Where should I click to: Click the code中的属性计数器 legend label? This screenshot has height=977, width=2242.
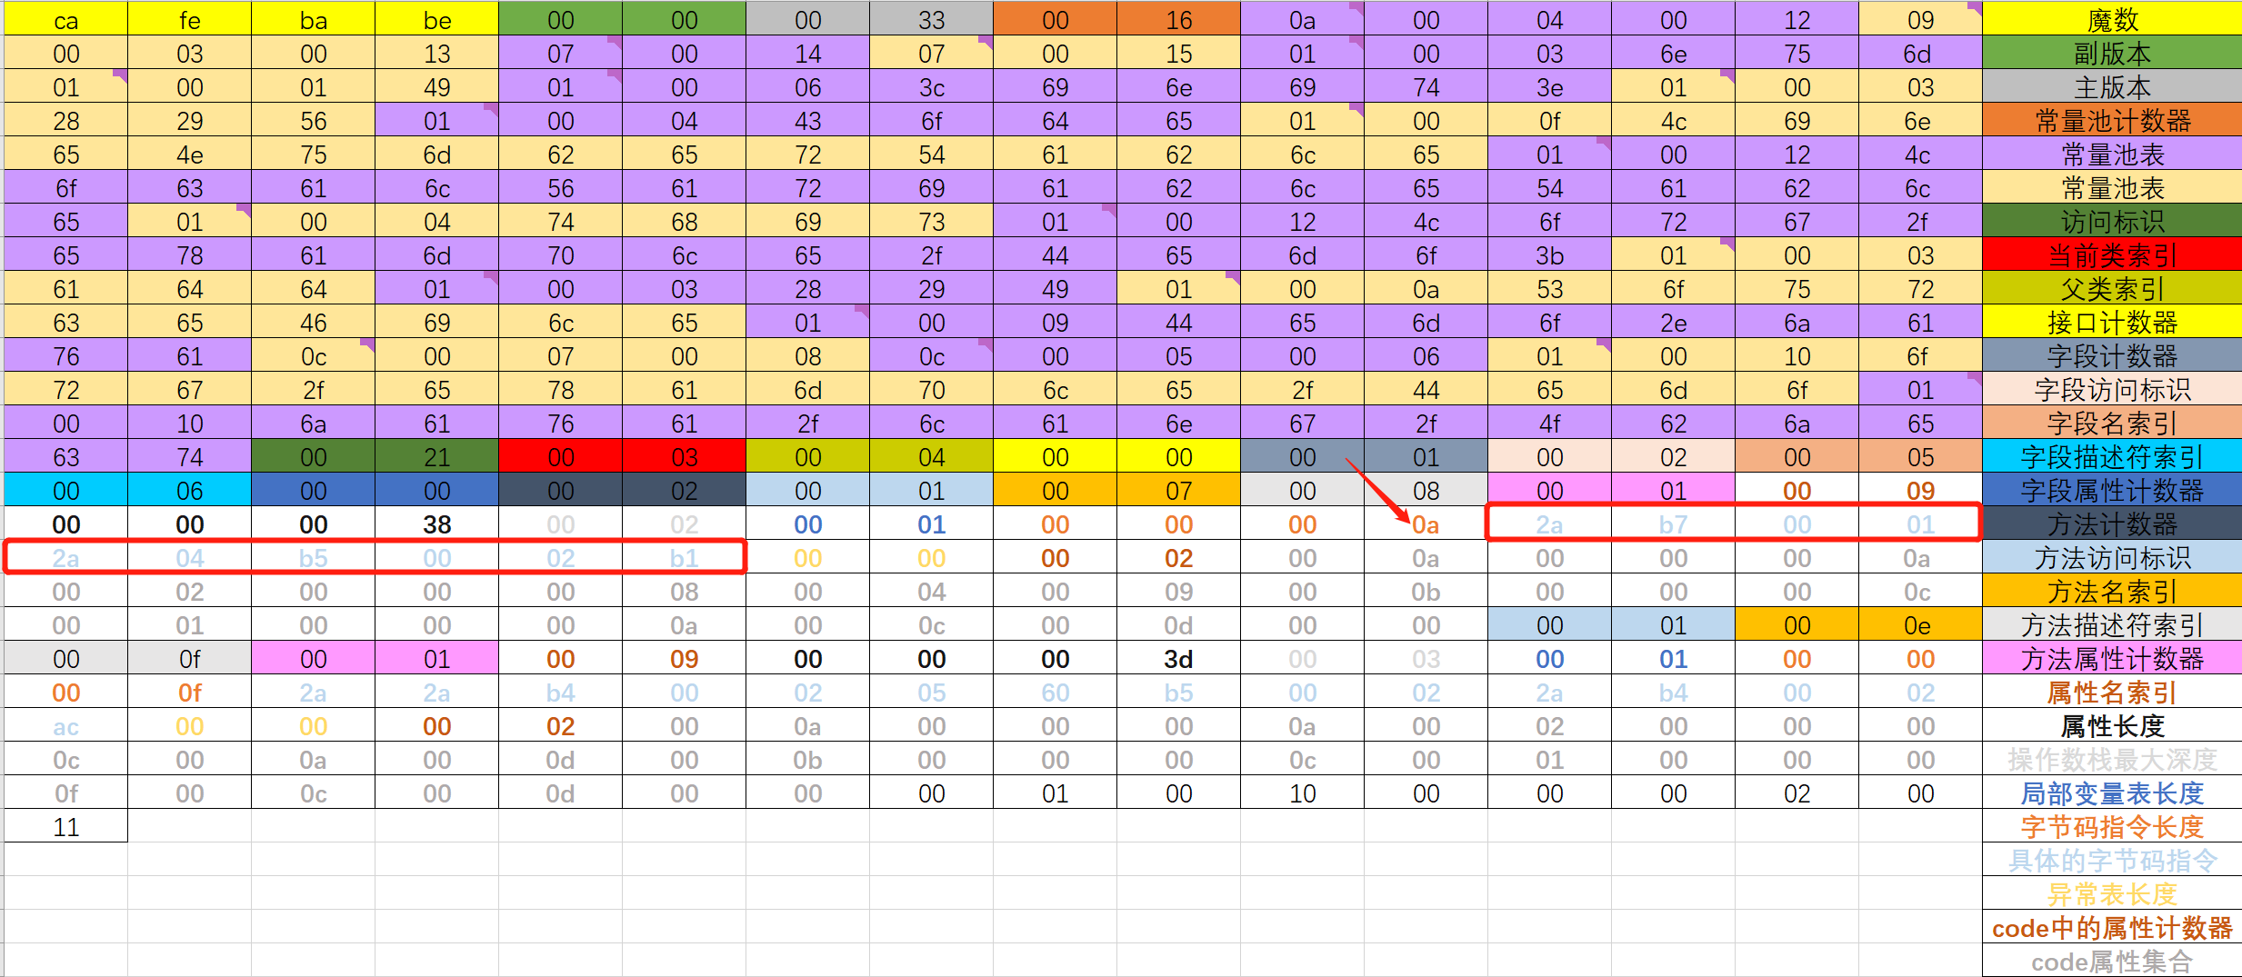click(x=2111, y=928)
